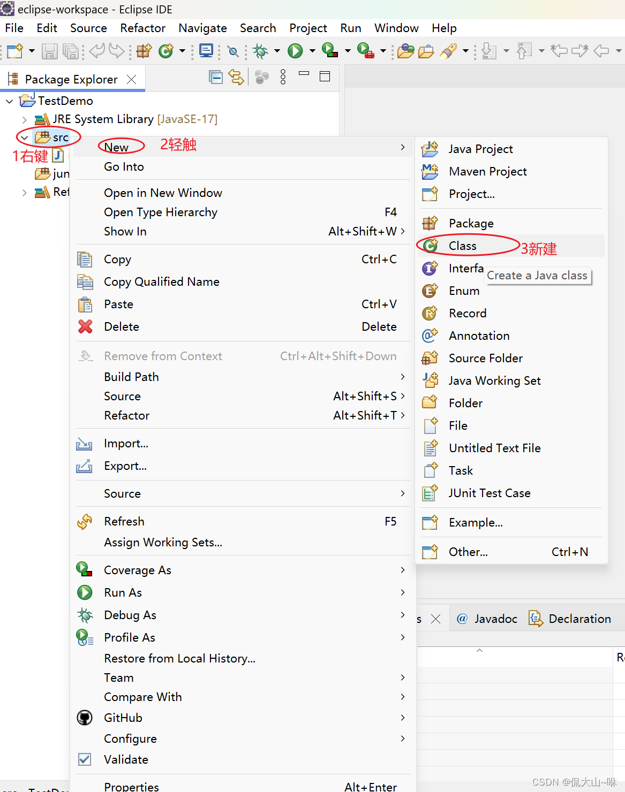Click the Open Task folder toolbar icon
The image size is (625, 792).
(426, 51)
